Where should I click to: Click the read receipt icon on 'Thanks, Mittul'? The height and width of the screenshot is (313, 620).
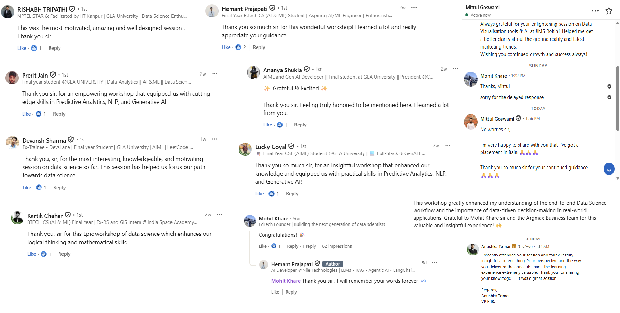(x=610, y=86)
